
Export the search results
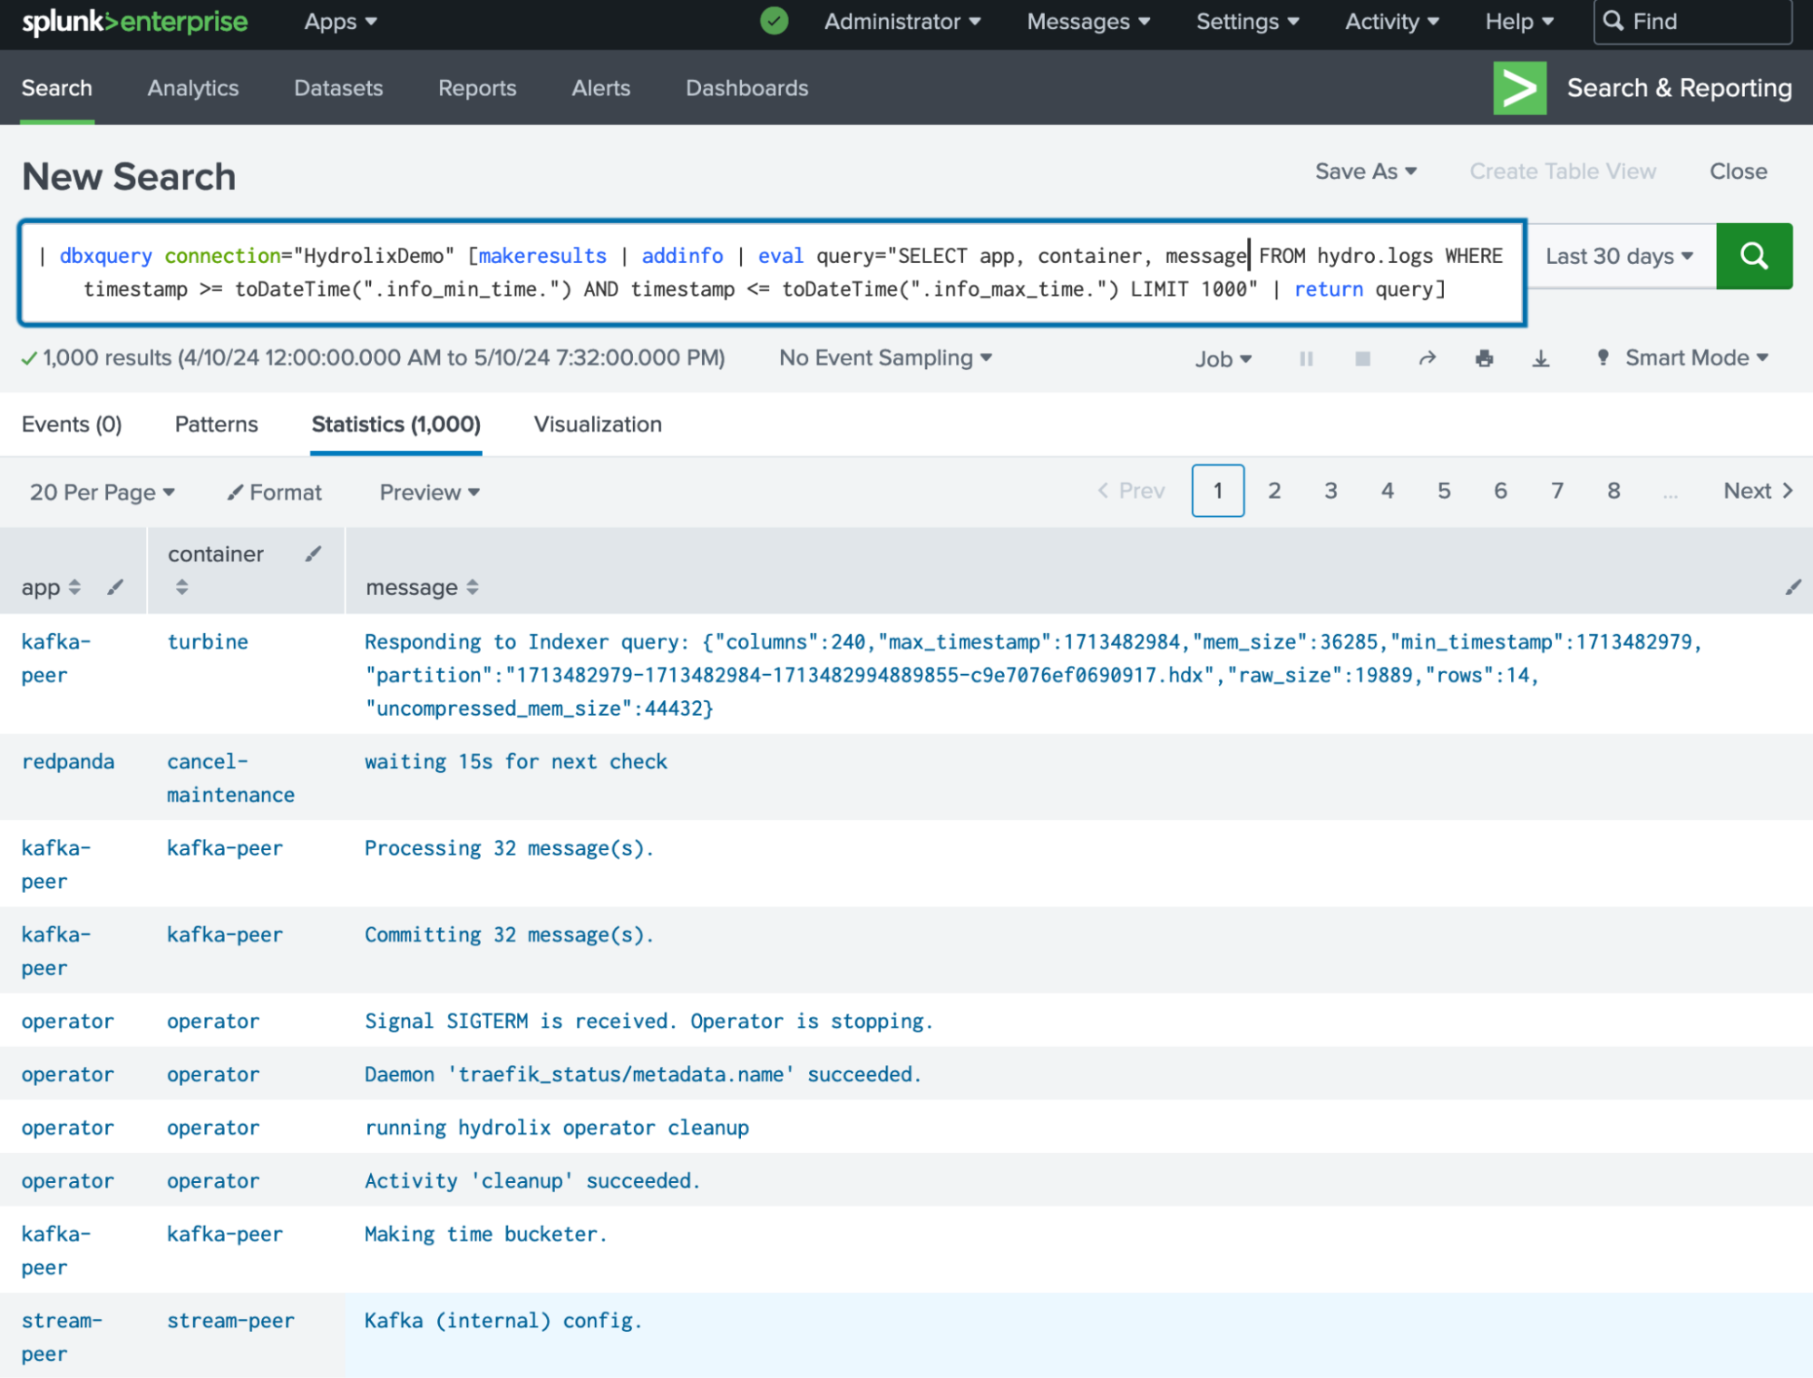(1541, 358)
